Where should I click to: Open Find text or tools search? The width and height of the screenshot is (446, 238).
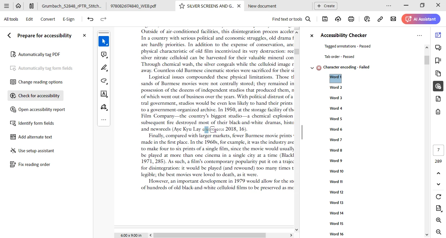291,19
